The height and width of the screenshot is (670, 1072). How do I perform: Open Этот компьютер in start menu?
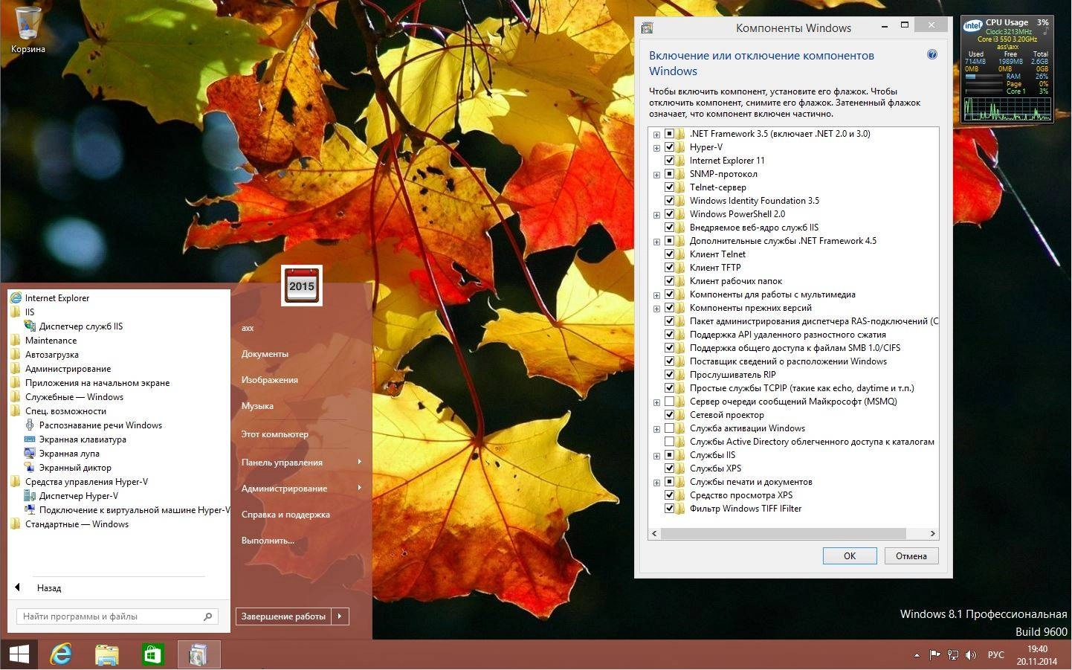(274, 434)
